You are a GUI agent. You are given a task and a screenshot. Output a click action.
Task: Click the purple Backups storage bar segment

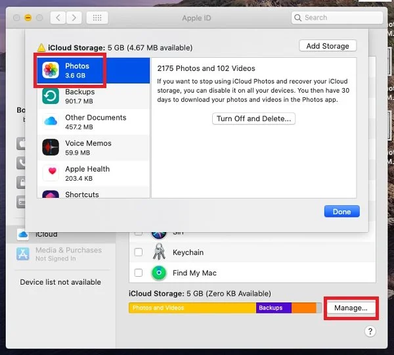(274, 308)
